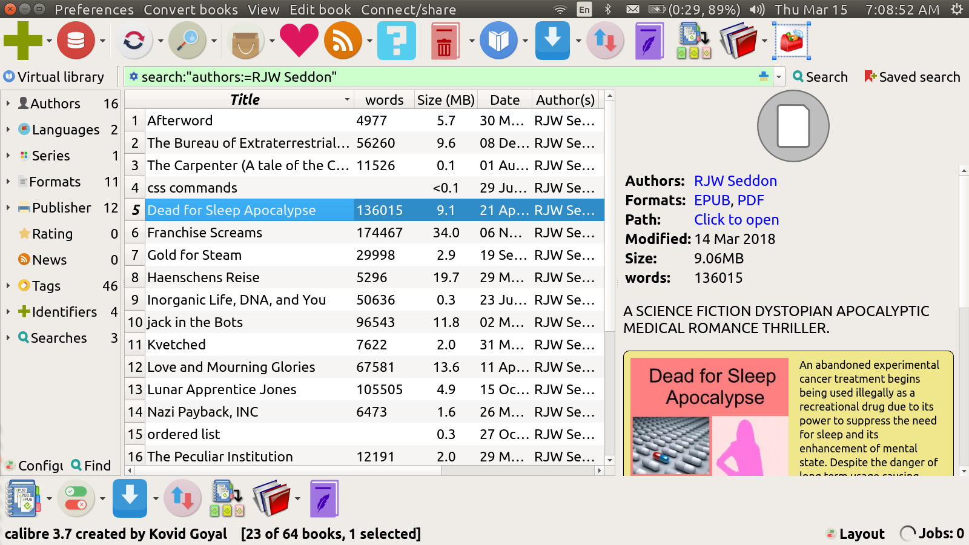Click the Virtual library button
969x545 pixels.
click(54, 77)
